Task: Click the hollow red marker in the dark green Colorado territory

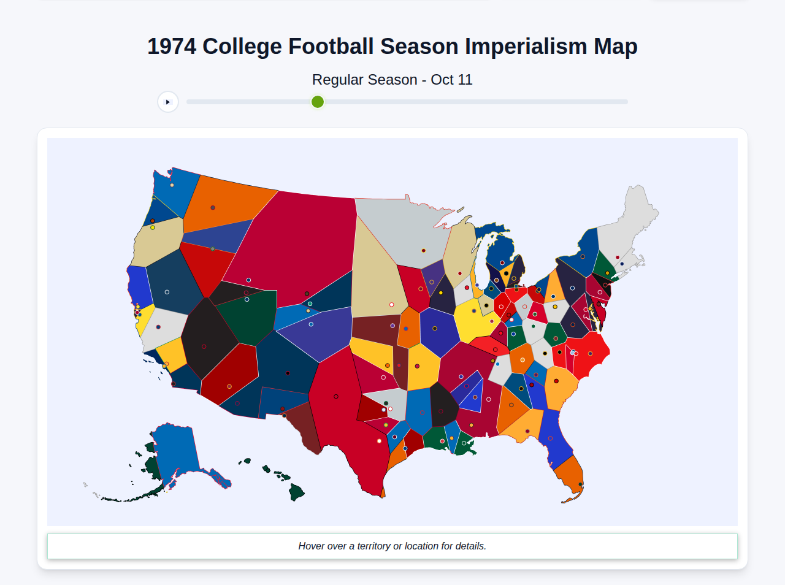Action: coord(246,292)
